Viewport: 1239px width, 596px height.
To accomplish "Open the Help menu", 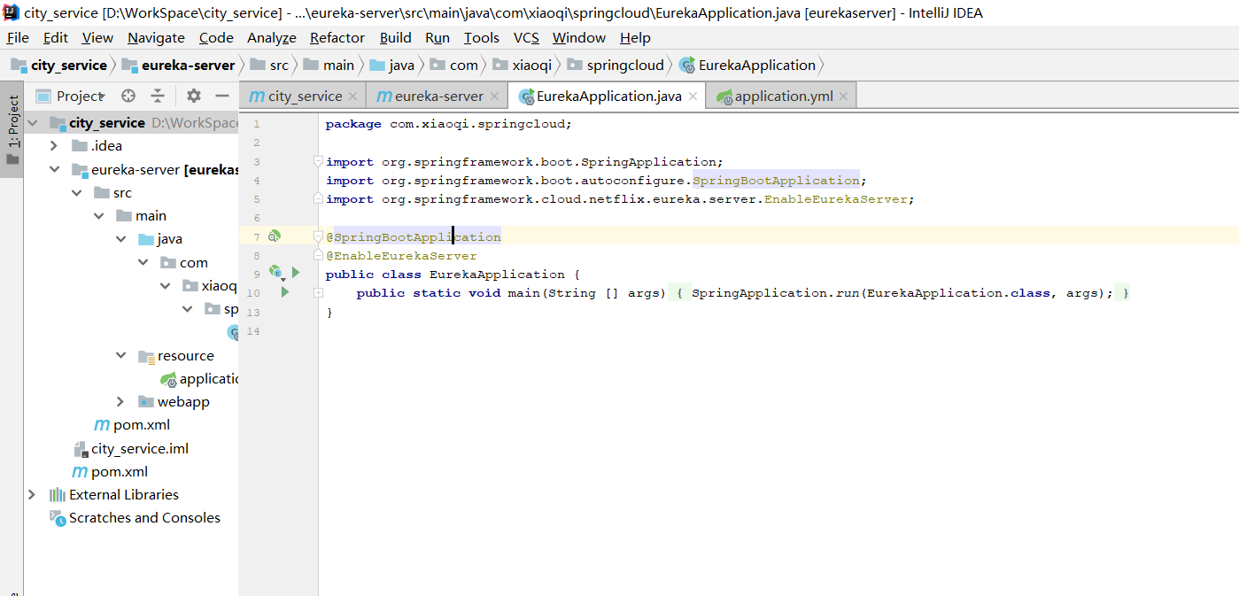I will click(x=635, y=37).
